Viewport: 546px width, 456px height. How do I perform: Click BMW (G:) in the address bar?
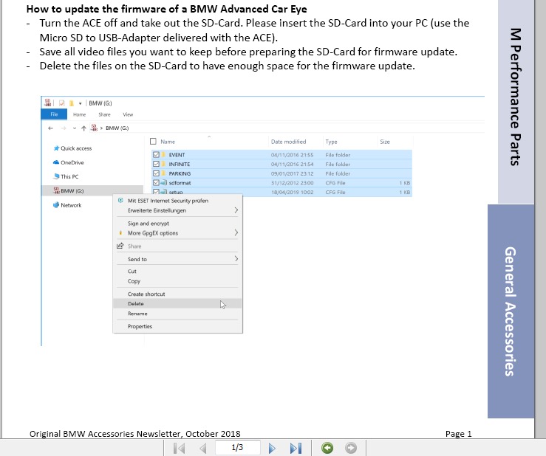[x=117, y=128]
